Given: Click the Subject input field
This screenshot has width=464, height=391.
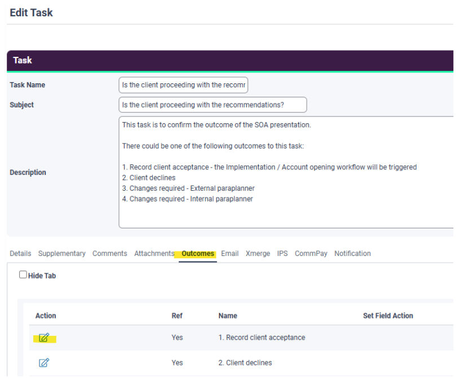Looking at the screenshot, I should click(213, 105).
